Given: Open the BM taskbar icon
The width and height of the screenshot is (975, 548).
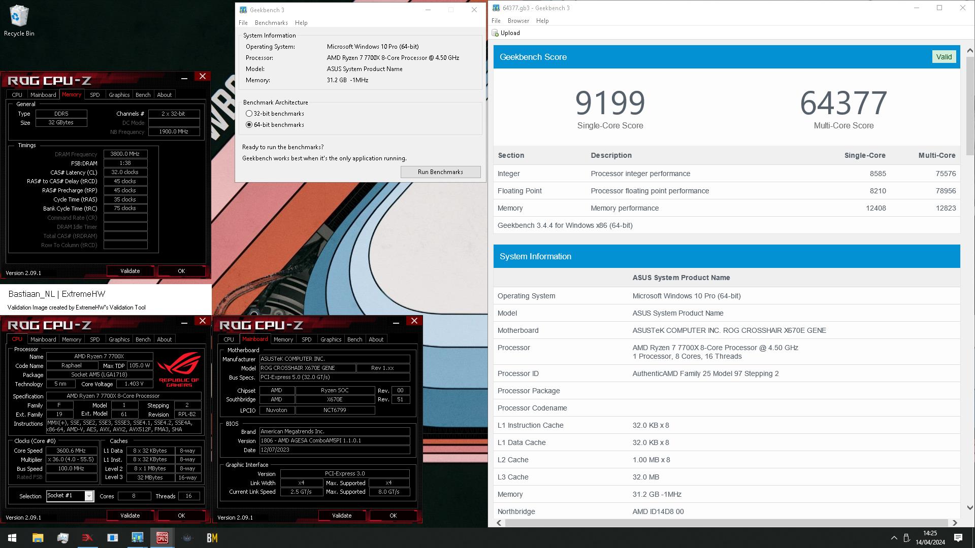Looking at the screenshot, I should pyautogui.click(x=212, y=538).
